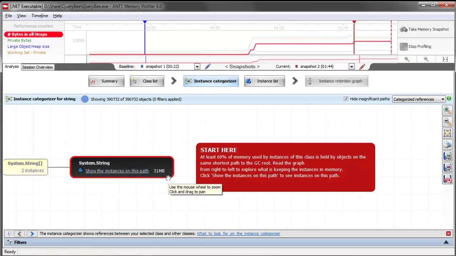Select the System.String graph node
Viewport: 456px width, 256px height.
click(x=122, y=167)
